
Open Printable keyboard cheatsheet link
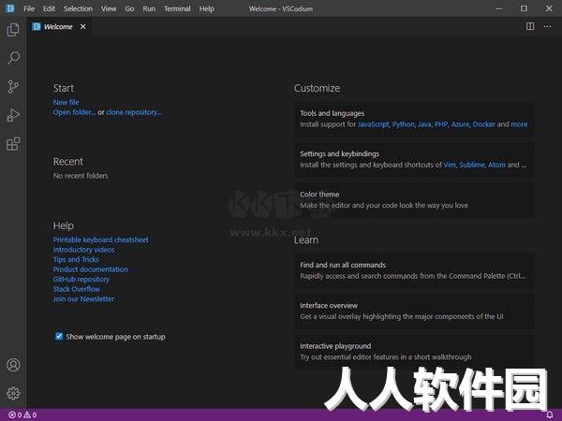tap(101, 240)
